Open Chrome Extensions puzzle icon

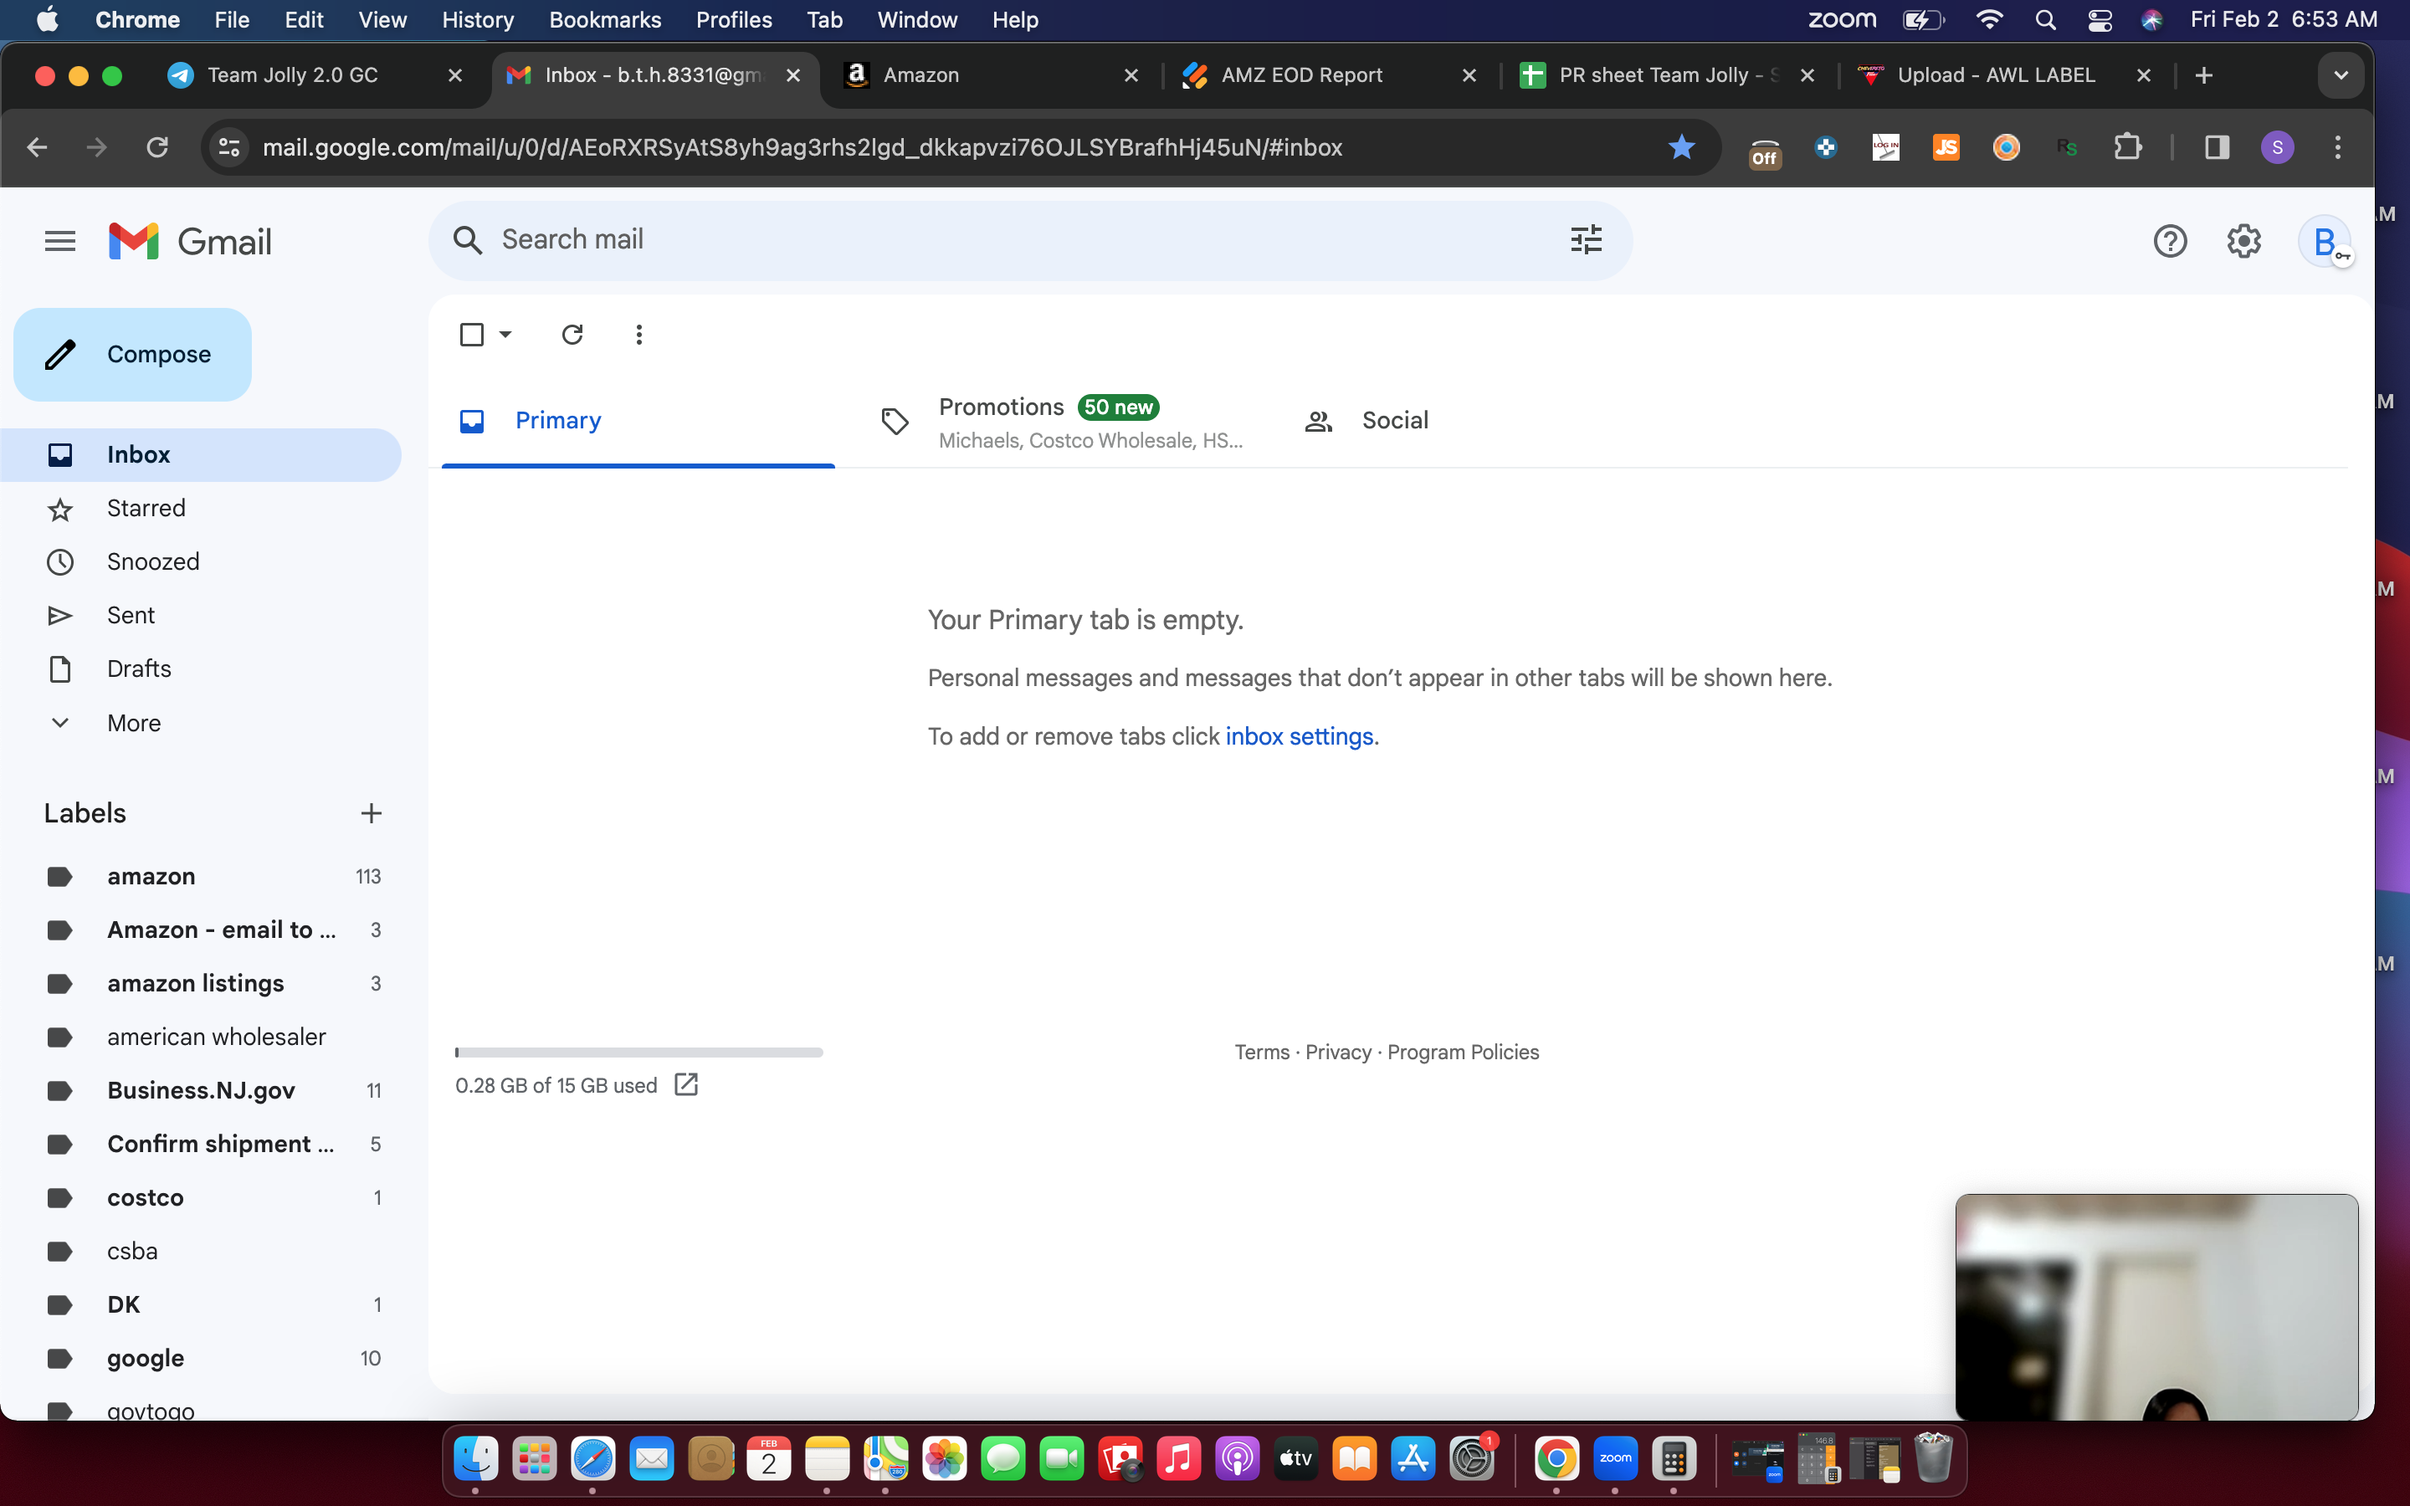(2127, 147)
